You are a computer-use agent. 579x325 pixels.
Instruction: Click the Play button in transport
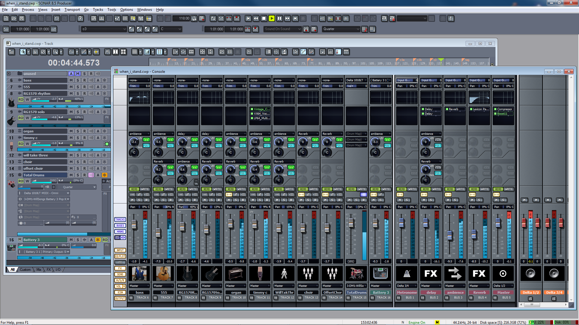point(272,18)
